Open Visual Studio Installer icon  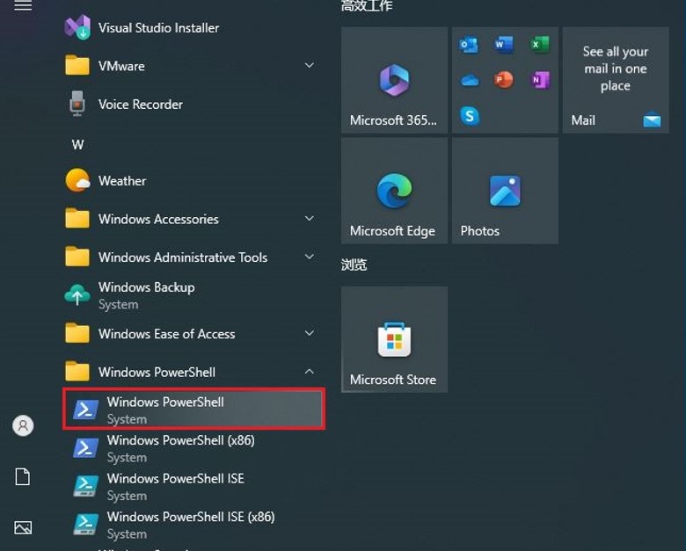[77, 27]
